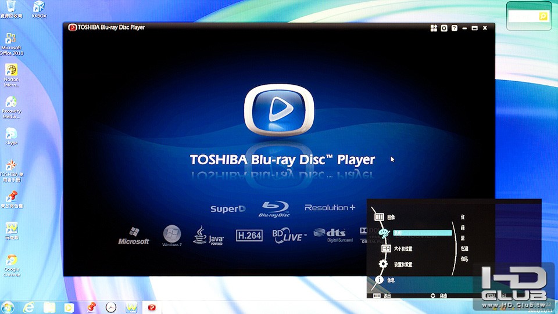Open the desktop shortcut with the W icon
Viewport: 558px width, 314px height.
[x=11, y=231]
